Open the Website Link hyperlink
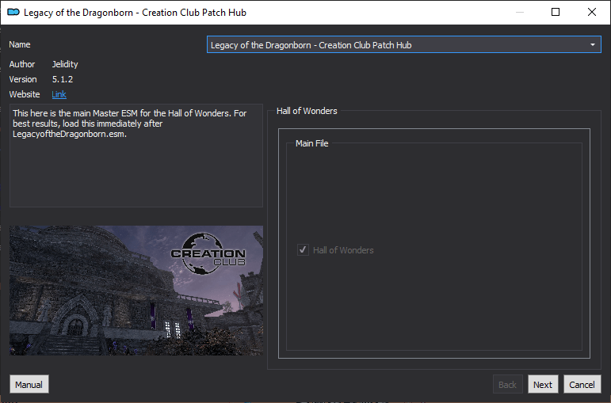 (59, 94)
